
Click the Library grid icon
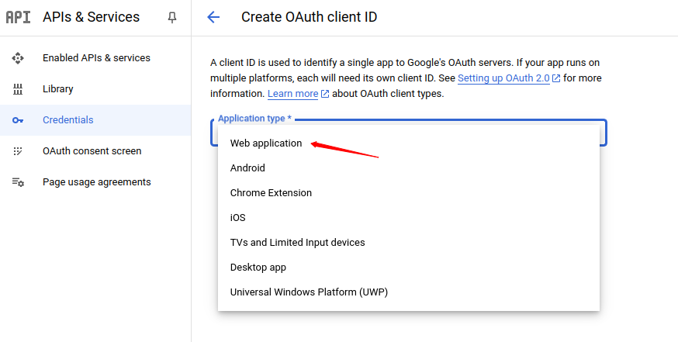[x=18, y=89]
